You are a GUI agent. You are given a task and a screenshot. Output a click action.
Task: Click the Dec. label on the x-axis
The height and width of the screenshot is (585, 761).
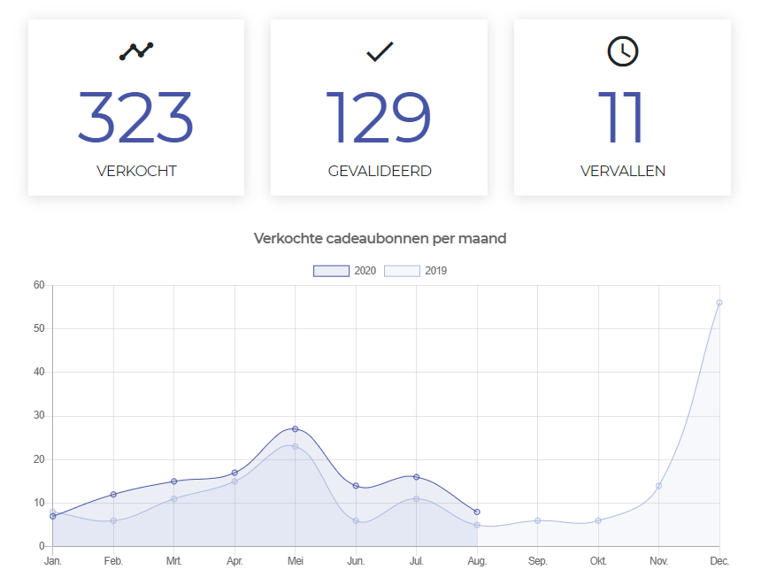[x=719, y=561]
